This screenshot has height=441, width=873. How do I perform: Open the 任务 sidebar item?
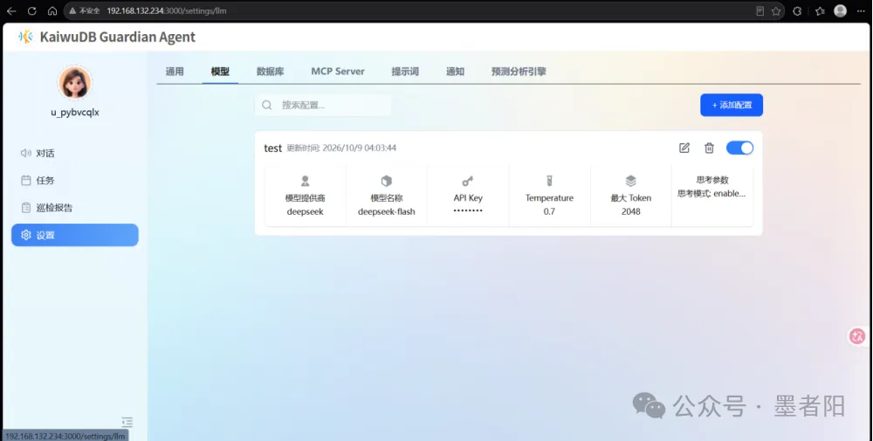coord(74,181)
